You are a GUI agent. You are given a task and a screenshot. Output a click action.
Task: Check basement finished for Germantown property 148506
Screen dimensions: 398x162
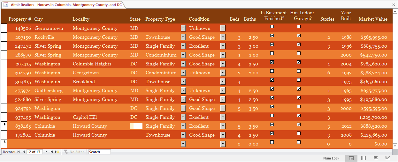(x=272, y=27)
